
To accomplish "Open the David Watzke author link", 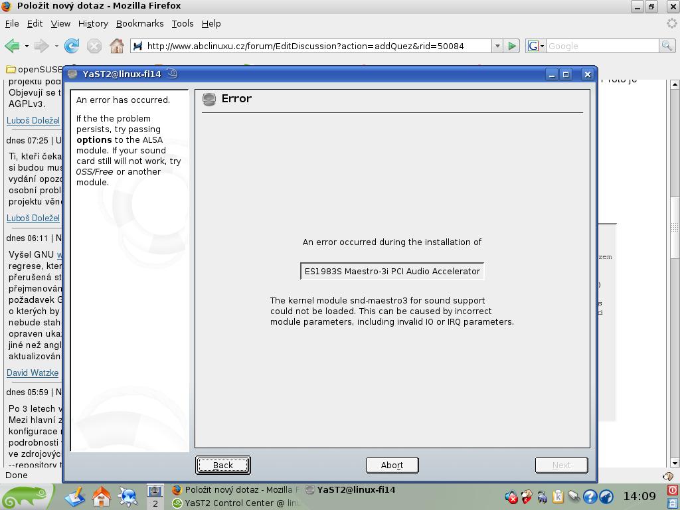I will pos(33,373).
